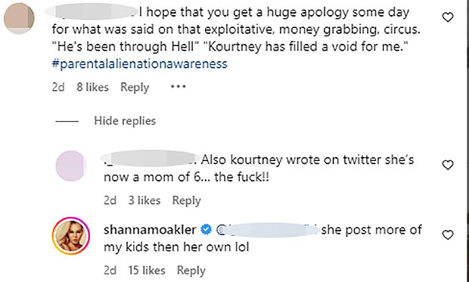Image resolution: width=469 pixels, height=282 pixels.
Task: Open #parentalalienationawareness hashtag
Action: tap(140, 64)
